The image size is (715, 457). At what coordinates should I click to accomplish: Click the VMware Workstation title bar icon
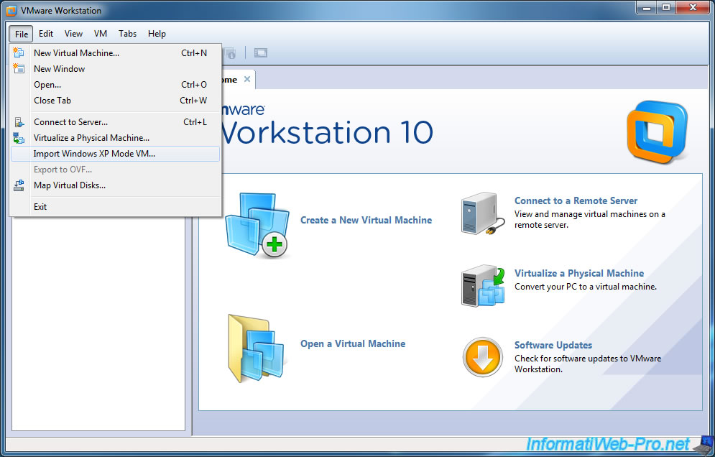(x=11, y=10)
